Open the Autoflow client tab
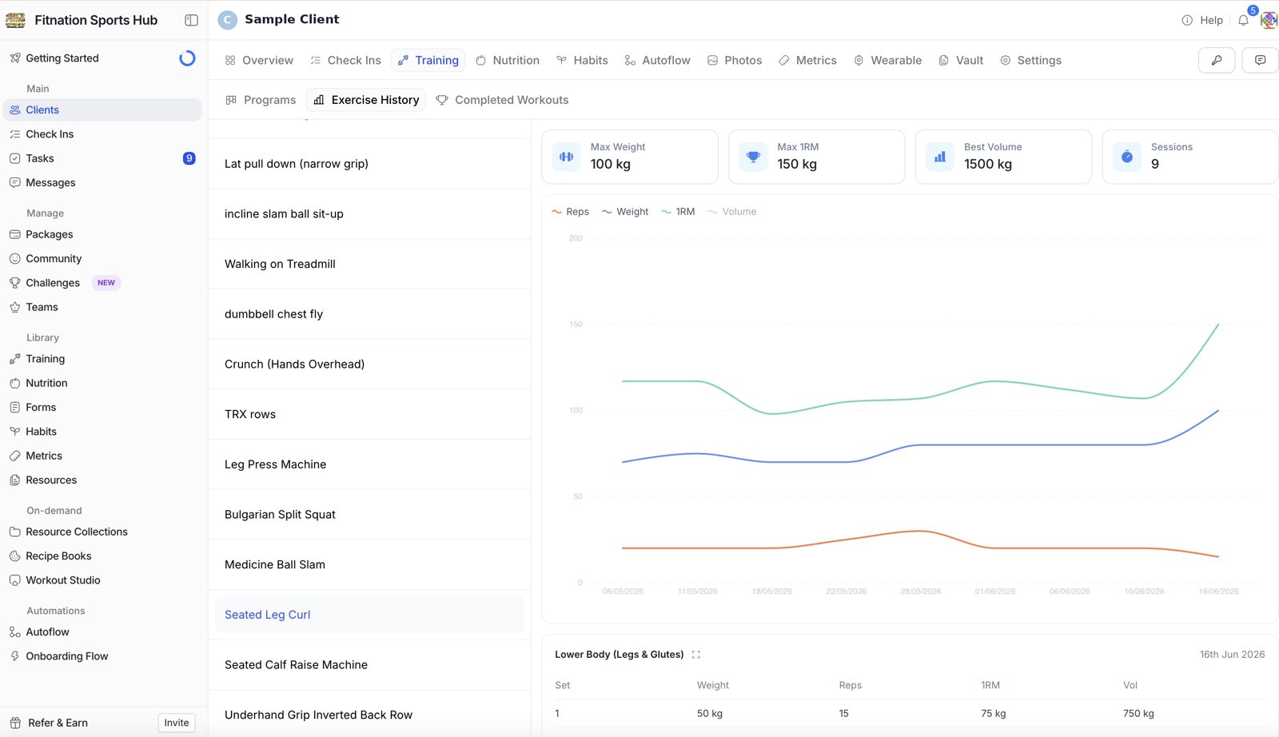 pos(657,60)
